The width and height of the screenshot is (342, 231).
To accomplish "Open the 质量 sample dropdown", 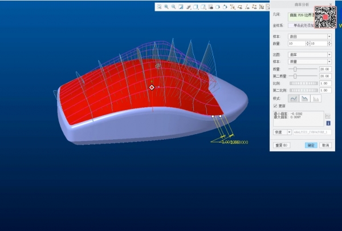I will coord(329,62).
